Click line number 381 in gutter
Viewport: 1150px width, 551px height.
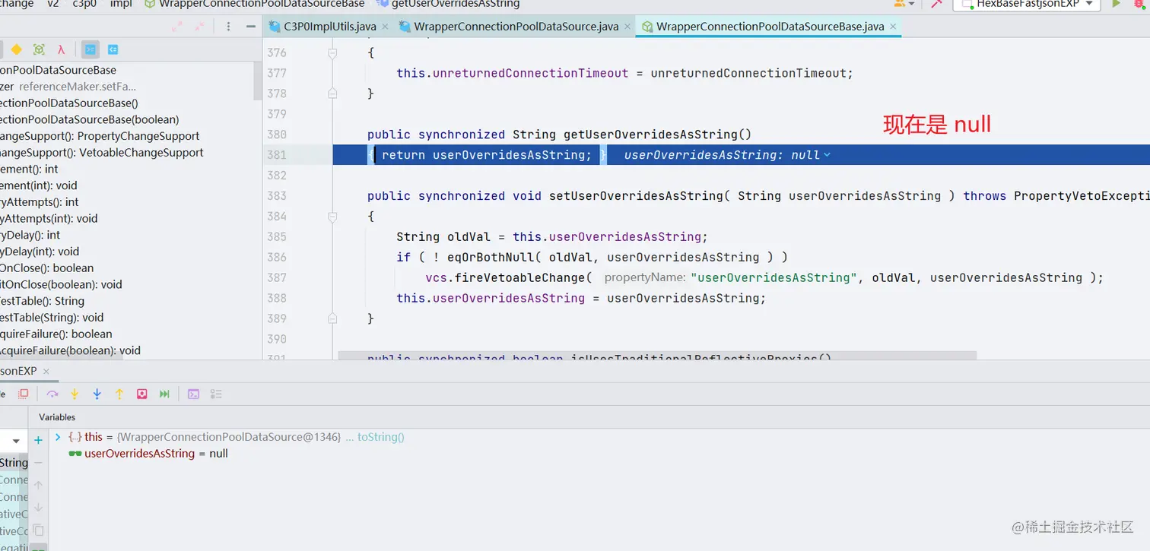[x=277, y=155]
